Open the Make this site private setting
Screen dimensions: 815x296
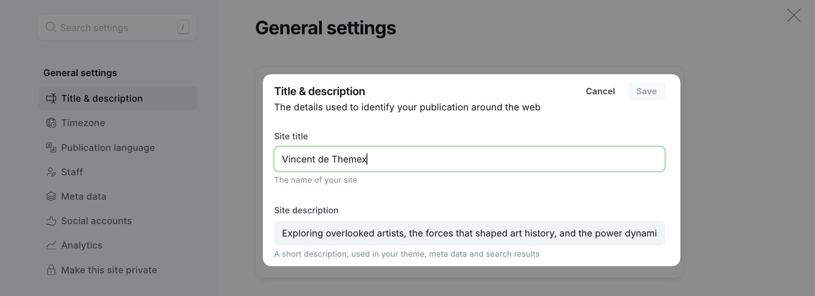109,270
